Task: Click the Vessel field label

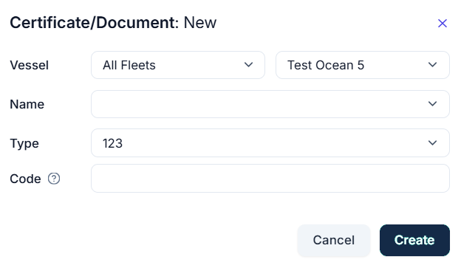Action: (29, 65)
